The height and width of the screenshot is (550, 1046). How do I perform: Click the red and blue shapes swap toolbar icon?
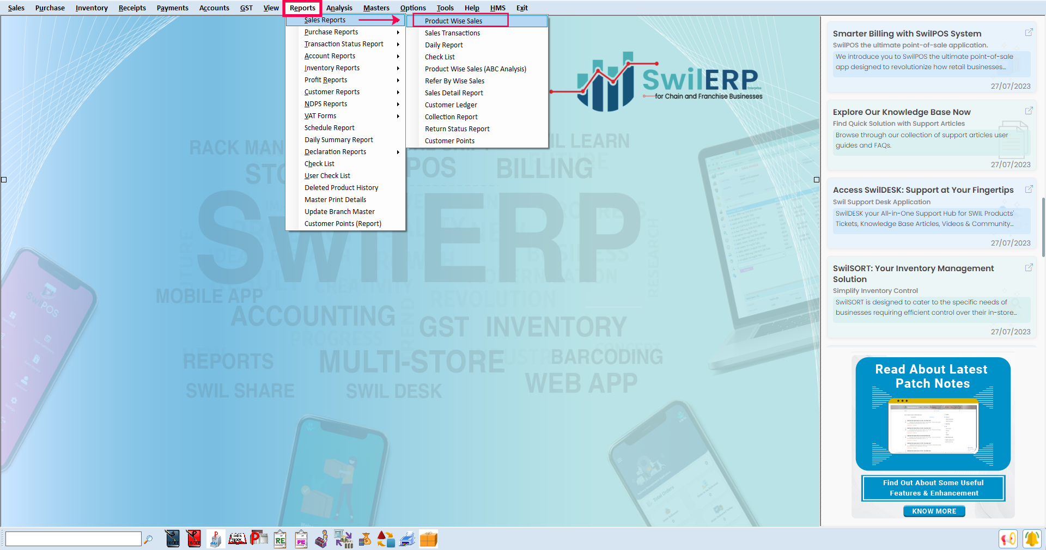click(386, 539)
